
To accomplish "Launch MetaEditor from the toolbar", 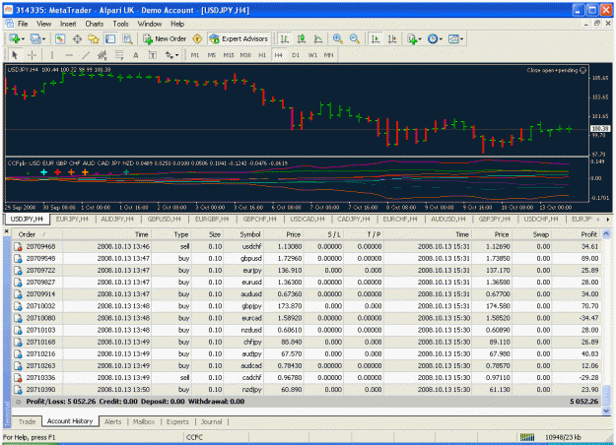I will 197,38.
